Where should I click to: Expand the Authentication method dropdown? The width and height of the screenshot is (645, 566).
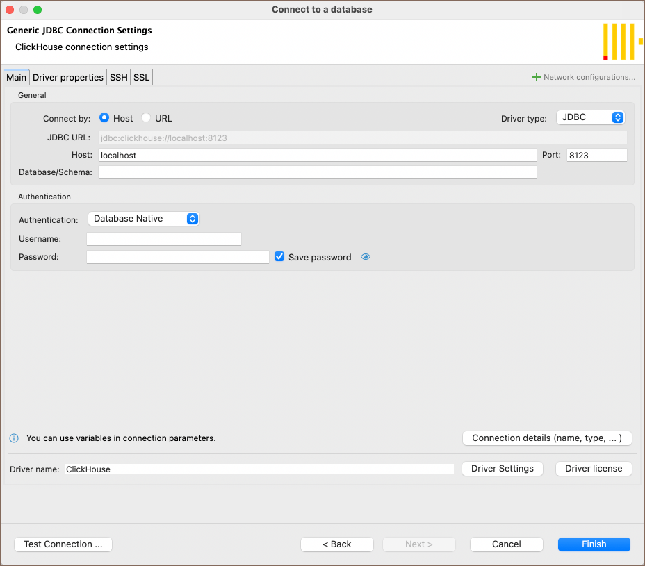143,219
